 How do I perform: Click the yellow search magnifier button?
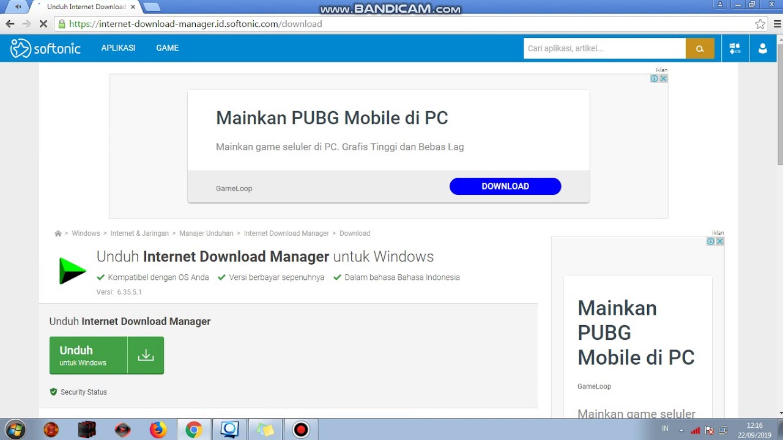pyautogui.click(x=700, y=48)
